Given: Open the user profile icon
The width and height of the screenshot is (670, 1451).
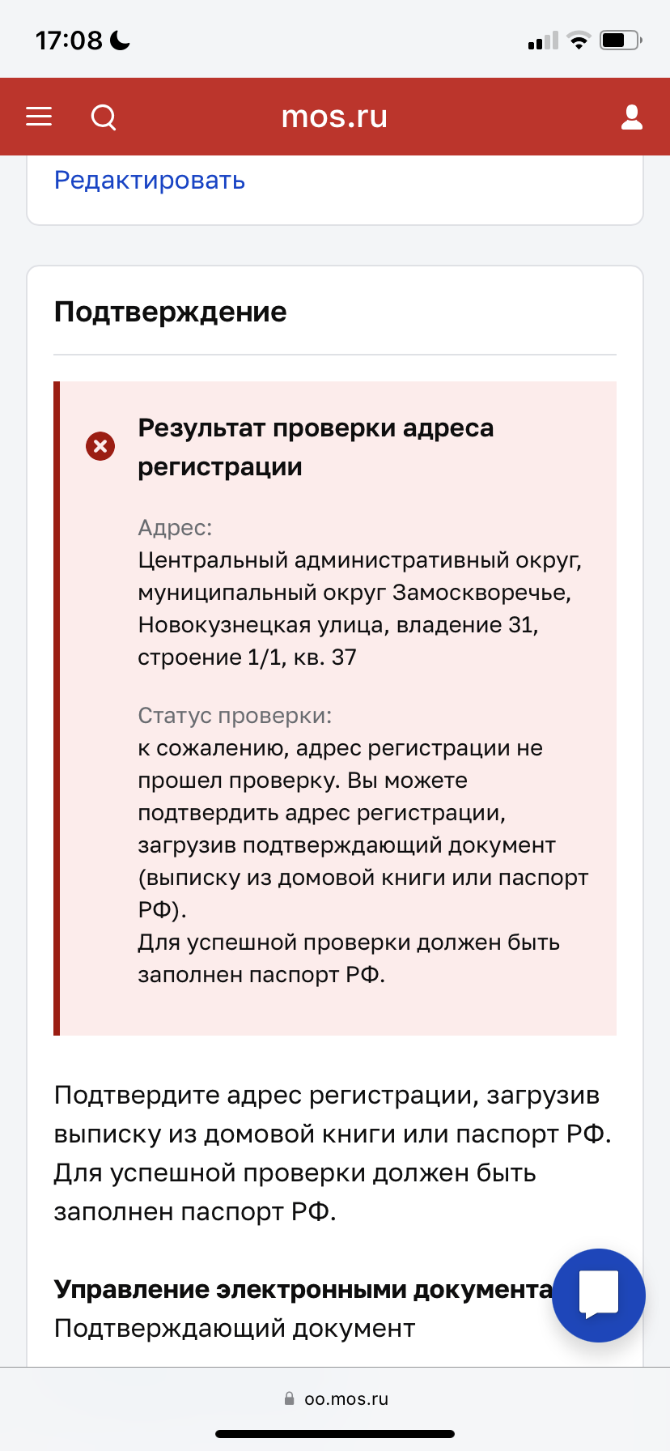Looking at the screenshot, I should pyautogui.click(x=631, y=117).
